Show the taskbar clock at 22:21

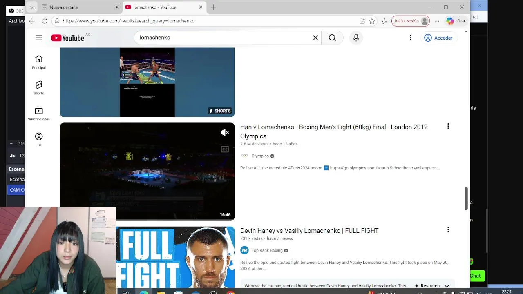(507, 292)
